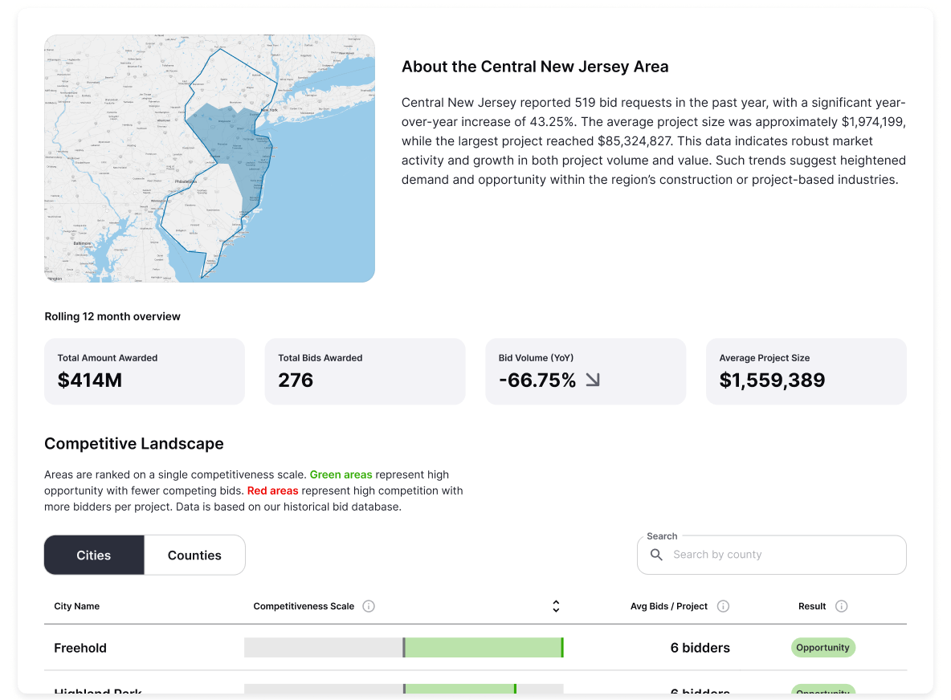951x700 pixels.
Task: Click the magnifier icon in the search box
Action: tap(656, 555)
